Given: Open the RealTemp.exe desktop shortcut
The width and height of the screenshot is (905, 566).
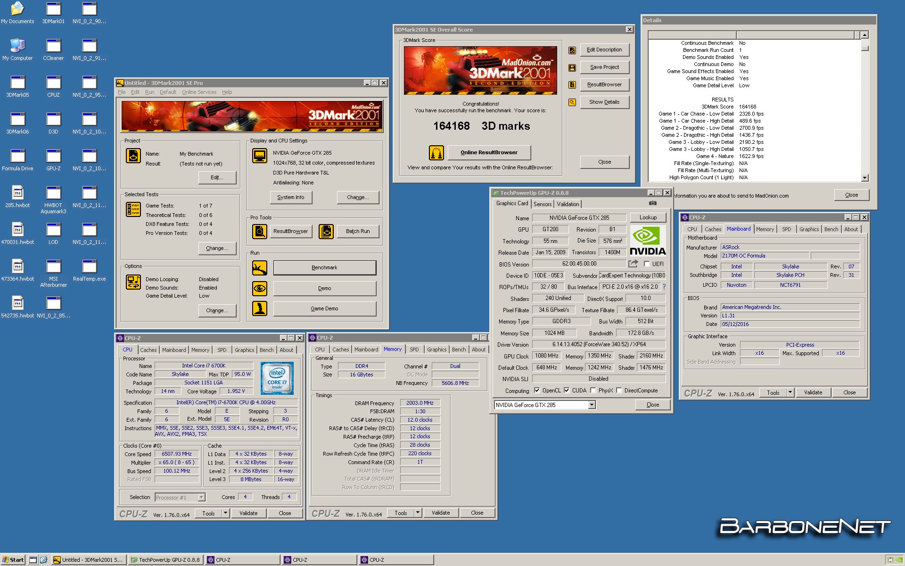Looking at the screenshot, I should pos(89,270).
